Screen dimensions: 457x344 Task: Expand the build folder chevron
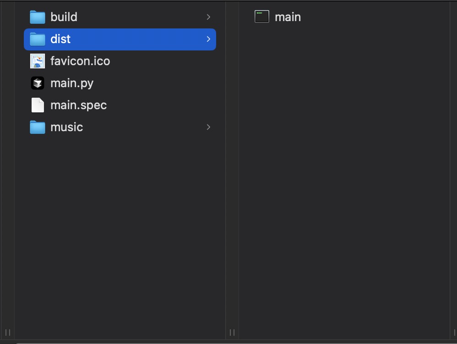pos(208,17)
